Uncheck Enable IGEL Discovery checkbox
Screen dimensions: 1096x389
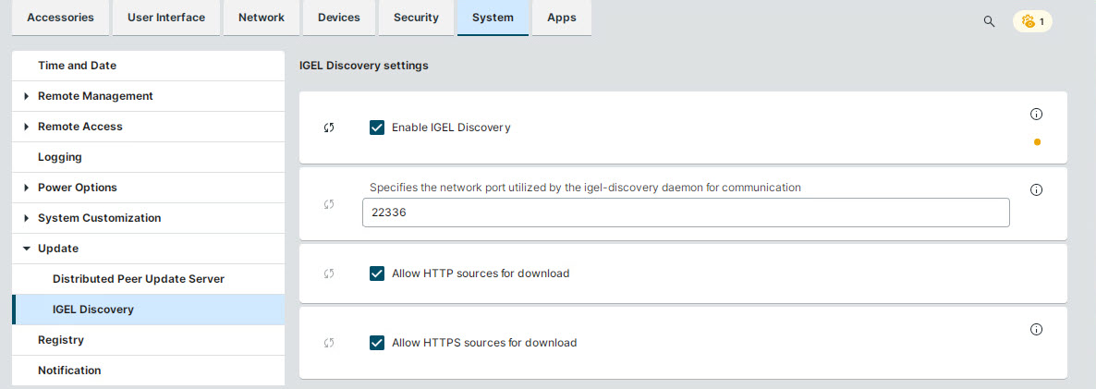(377, 128)
